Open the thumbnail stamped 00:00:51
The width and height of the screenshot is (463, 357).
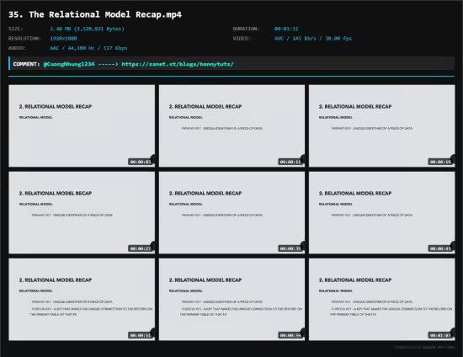pyautogui.click(x=82, y=300)
